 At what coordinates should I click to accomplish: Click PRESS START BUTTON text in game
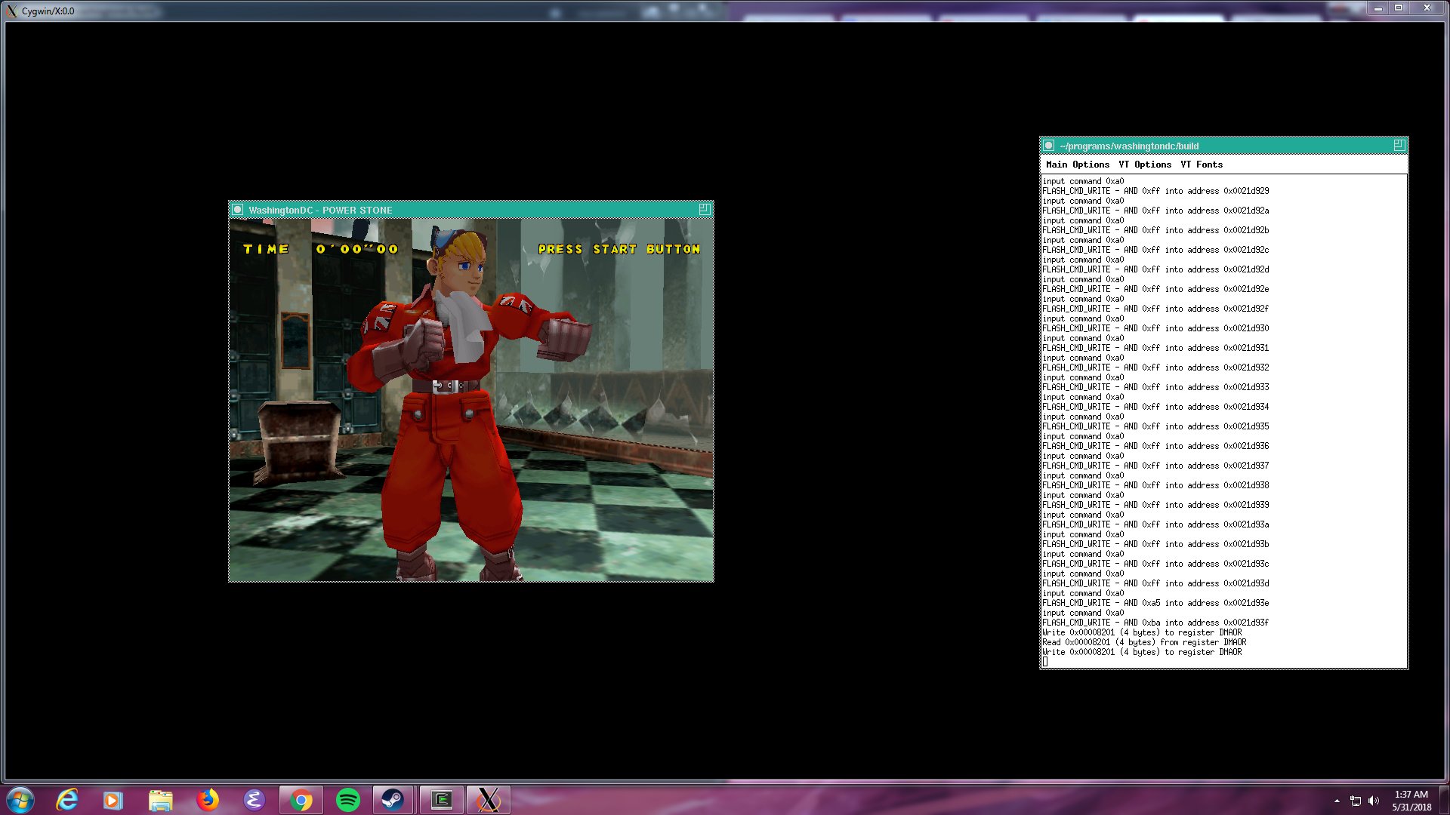pyautogui.click(x=619, y=249)
